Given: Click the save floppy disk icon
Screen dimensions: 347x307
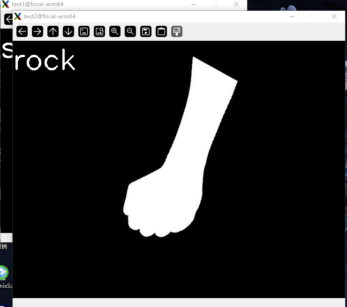Looking at the screenshot, I should 146,31.
